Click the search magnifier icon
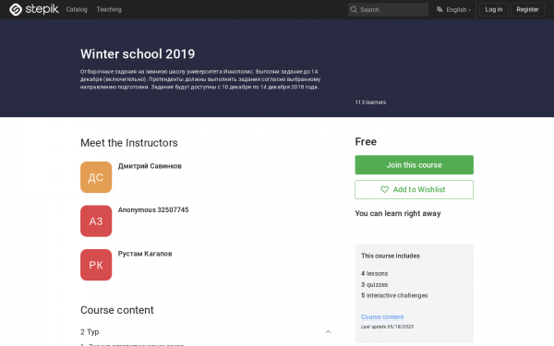554x346 pixels. click(354, 9)
